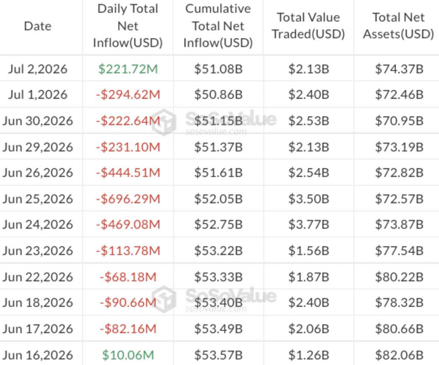Viewport: 439px width, 365px height.
Task: Select the $77.54B net assets cell
Action: pos(399,251)
